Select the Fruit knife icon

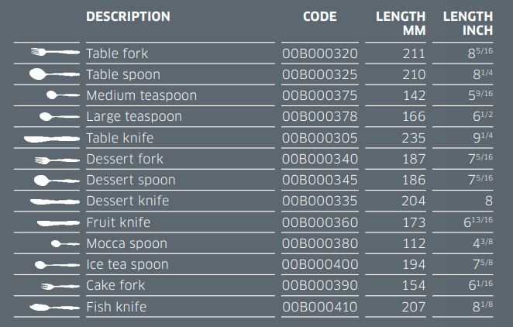(58, 223)
